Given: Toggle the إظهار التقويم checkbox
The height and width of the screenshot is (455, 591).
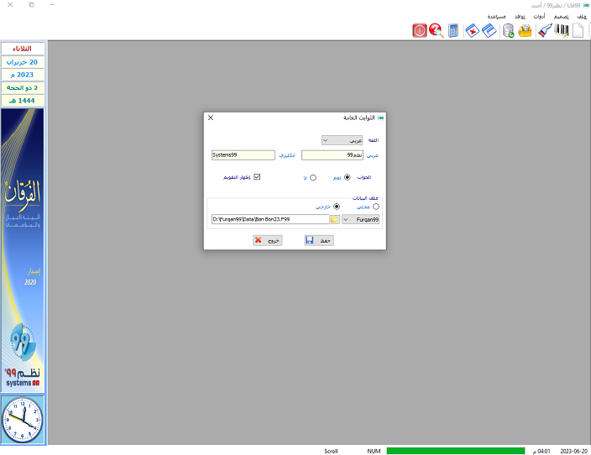Looking at the screenshot, I should click(x=258, y=177).
